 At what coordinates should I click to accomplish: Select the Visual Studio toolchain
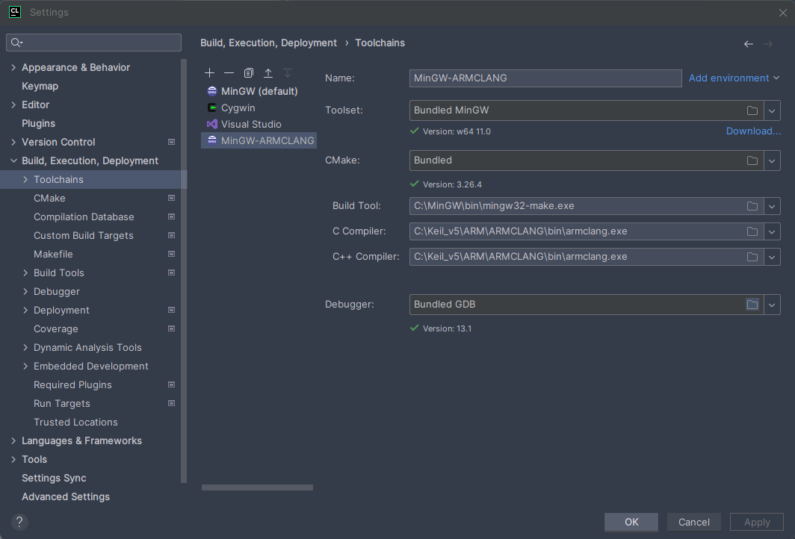[259, 124]
